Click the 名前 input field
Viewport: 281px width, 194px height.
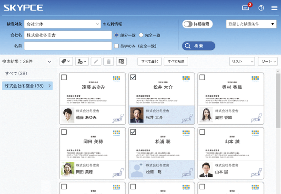pos(68,46)
